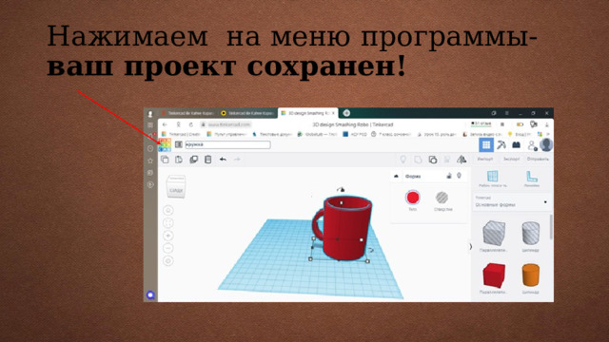Click the sidebar history clock icon
Screen dimensions: 609x342
[x=150, y=148]
